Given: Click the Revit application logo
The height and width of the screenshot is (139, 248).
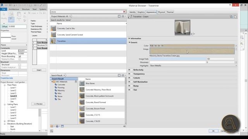Looking at the screenshot, I should tap(2, 5).
